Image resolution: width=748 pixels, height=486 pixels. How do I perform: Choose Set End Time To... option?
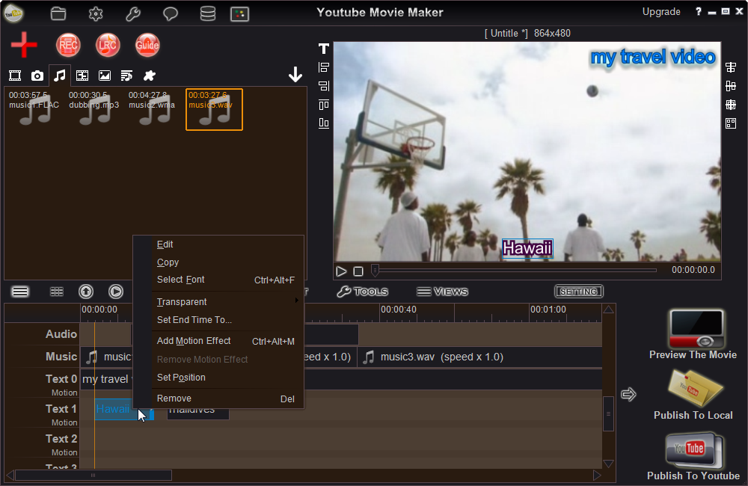[218, 320]
